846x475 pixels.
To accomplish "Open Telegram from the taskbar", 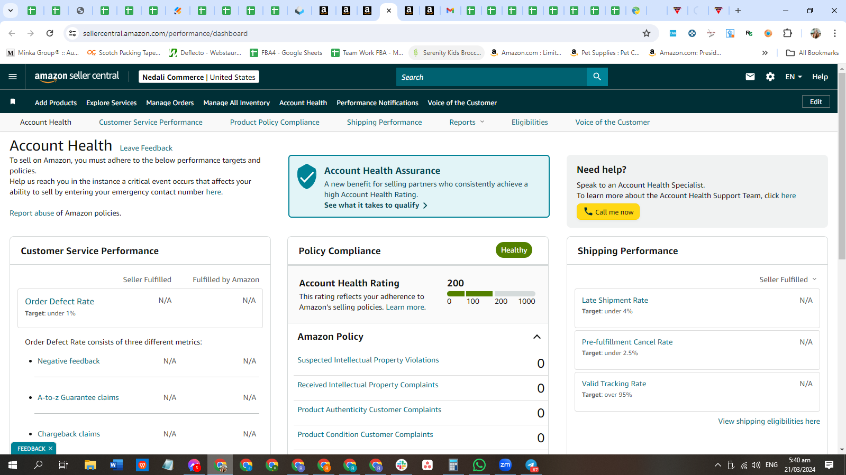I will coord(531,465).
